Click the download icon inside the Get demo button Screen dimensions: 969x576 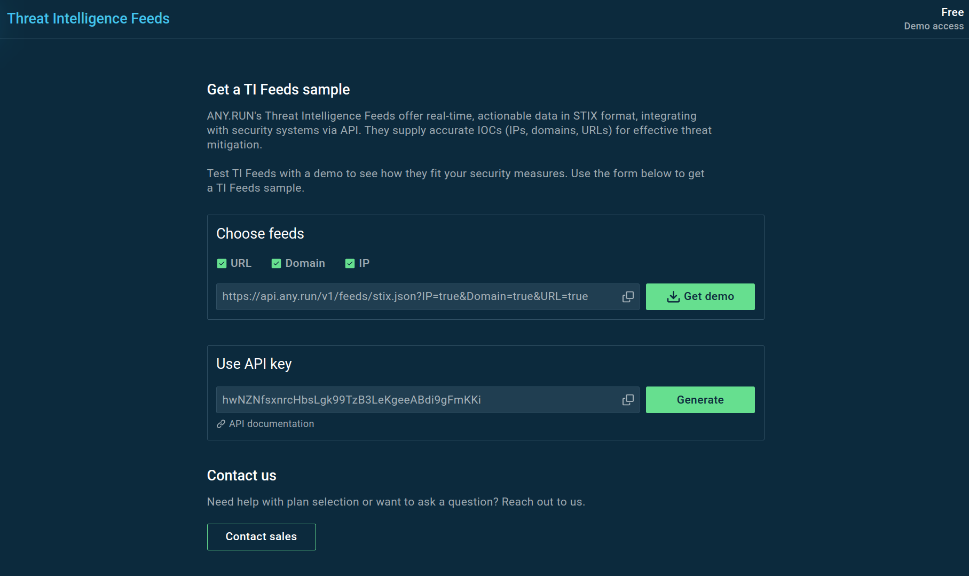(673, 296)
